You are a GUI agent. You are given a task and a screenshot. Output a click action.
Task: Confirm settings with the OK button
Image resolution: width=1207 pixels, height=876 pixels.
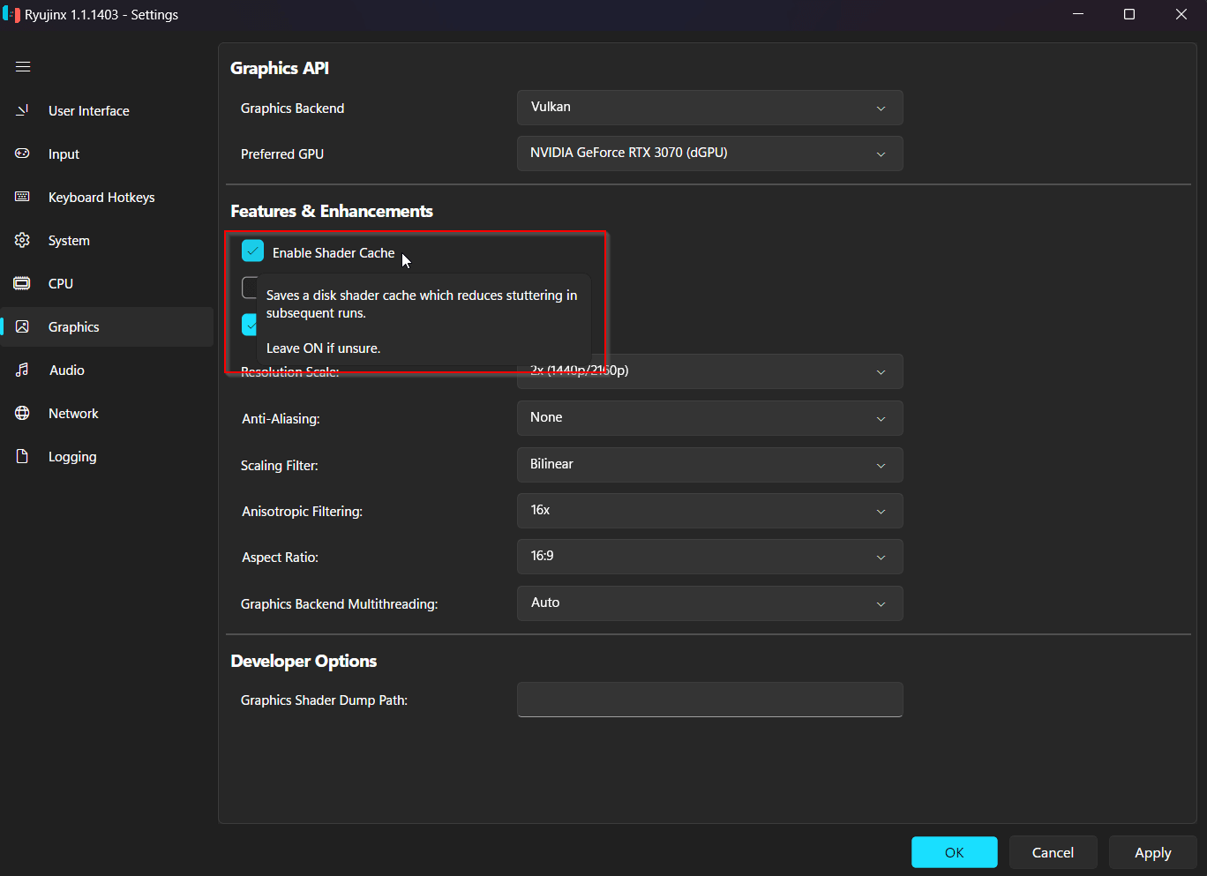click(955, 852)
